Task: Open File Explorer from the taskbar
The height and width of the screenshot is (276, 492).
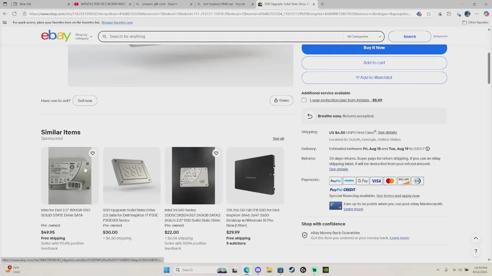Action: click(269, 270)
